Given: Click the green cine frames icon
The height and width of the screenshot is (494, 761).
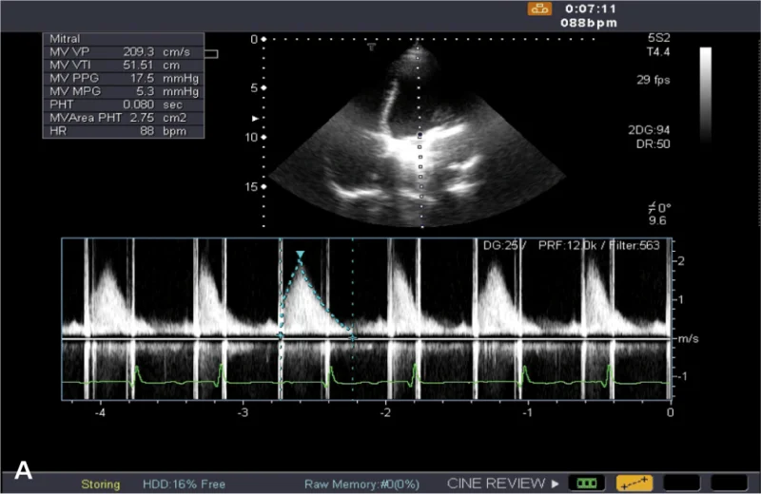Looking at the screenshot, I should tap(587, 484).
